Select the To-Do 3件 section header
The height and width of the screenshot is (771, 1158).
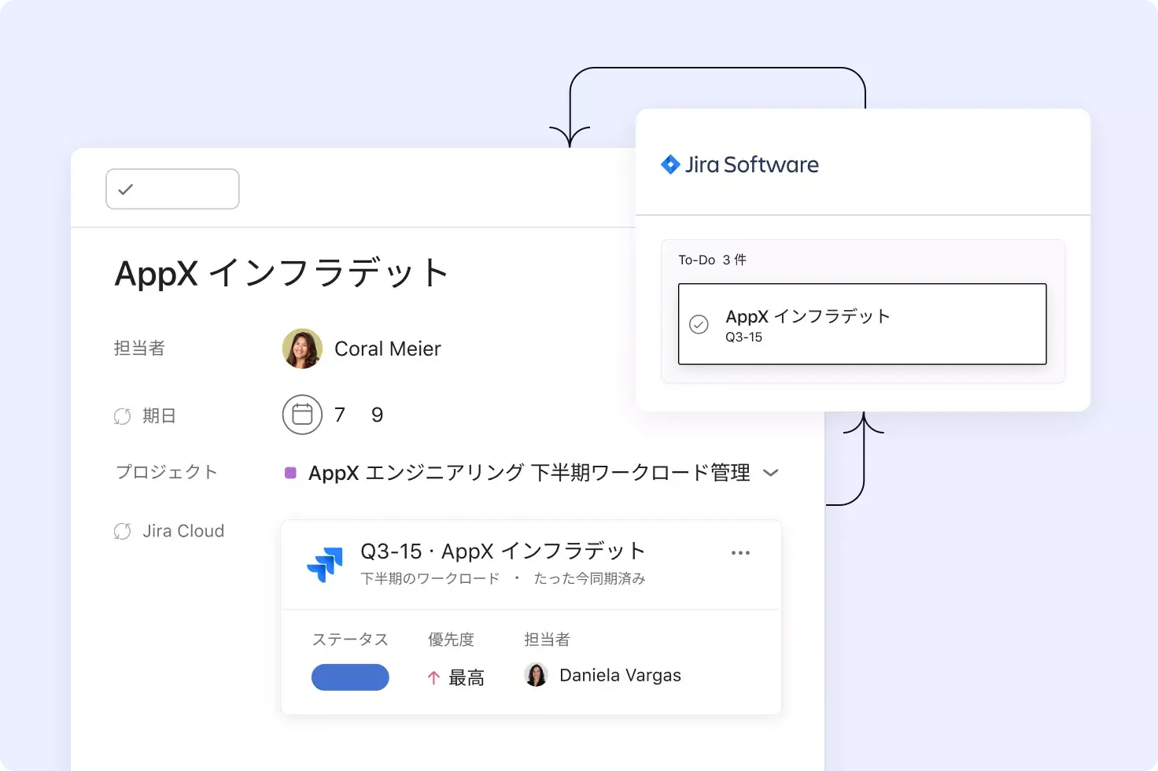(712, 260)
